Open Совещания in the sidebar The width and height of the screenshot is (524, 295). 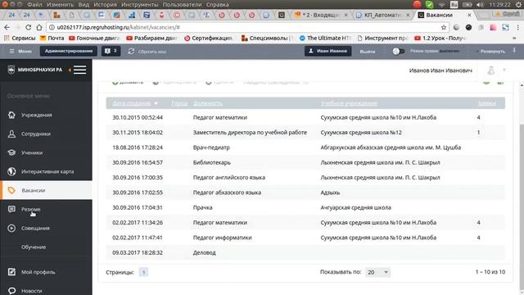click(35, 228)
